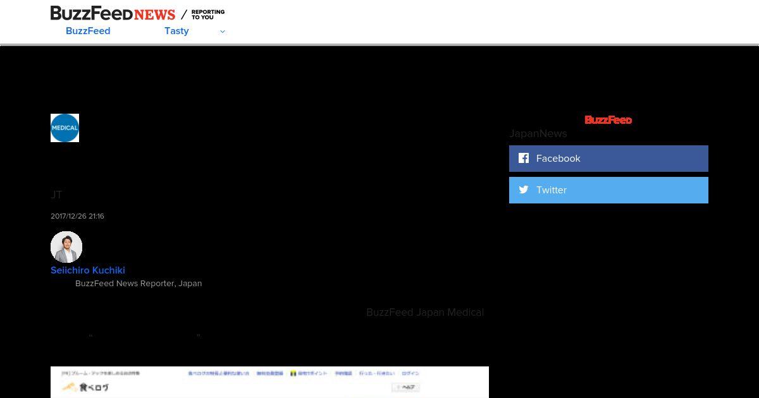Screen dimensions: 759x398
Task: Open the BuzzFeed News logo homepage
Action: [113, 13]
